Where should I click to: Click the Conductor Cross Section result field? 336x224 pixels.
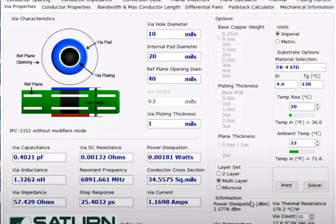(x=174, y=180)
